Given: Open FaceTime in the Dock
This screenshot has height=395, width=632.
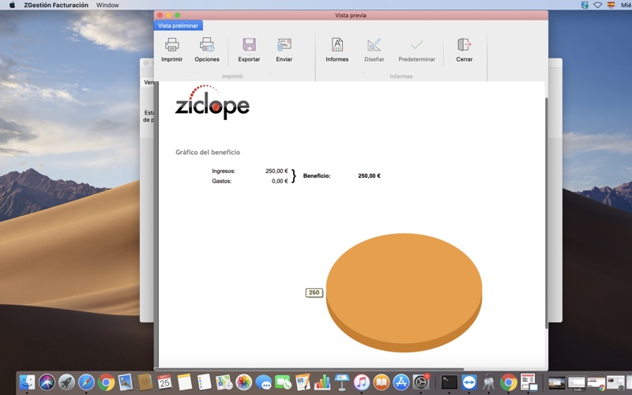Looking at the screenshot, I should [x=283, y=382].
